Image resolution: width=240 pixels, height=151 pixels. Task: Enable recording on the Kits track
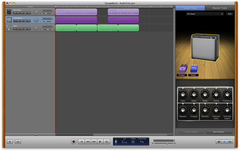(x=15, y=29)
